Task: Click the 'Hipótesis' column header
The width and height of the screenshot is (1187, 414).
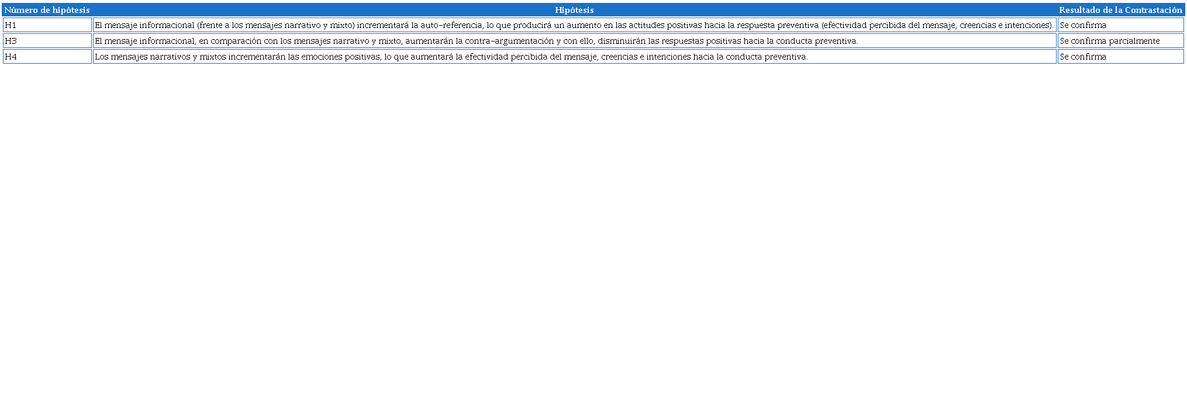Action: [x=574, y=10]
